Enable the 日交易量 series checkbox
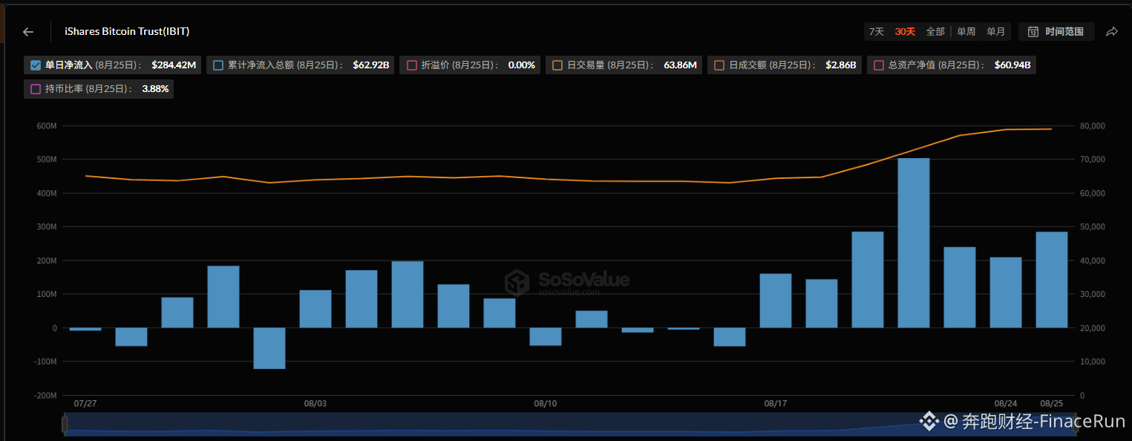 pos(557,65)
